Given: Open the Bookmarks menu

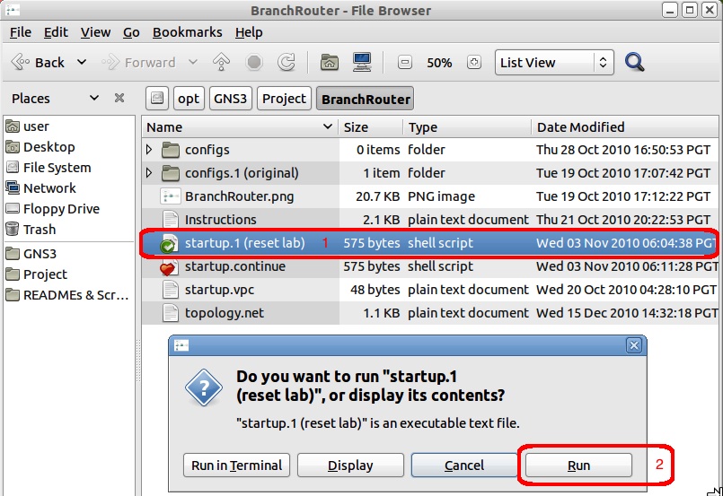Looking at the screenshot, I should (x=187, y=32).
